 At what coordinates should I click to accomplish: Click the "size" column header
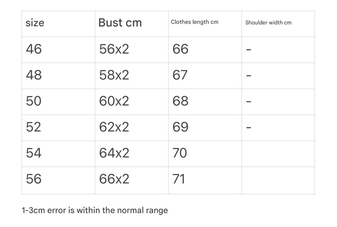35,23
